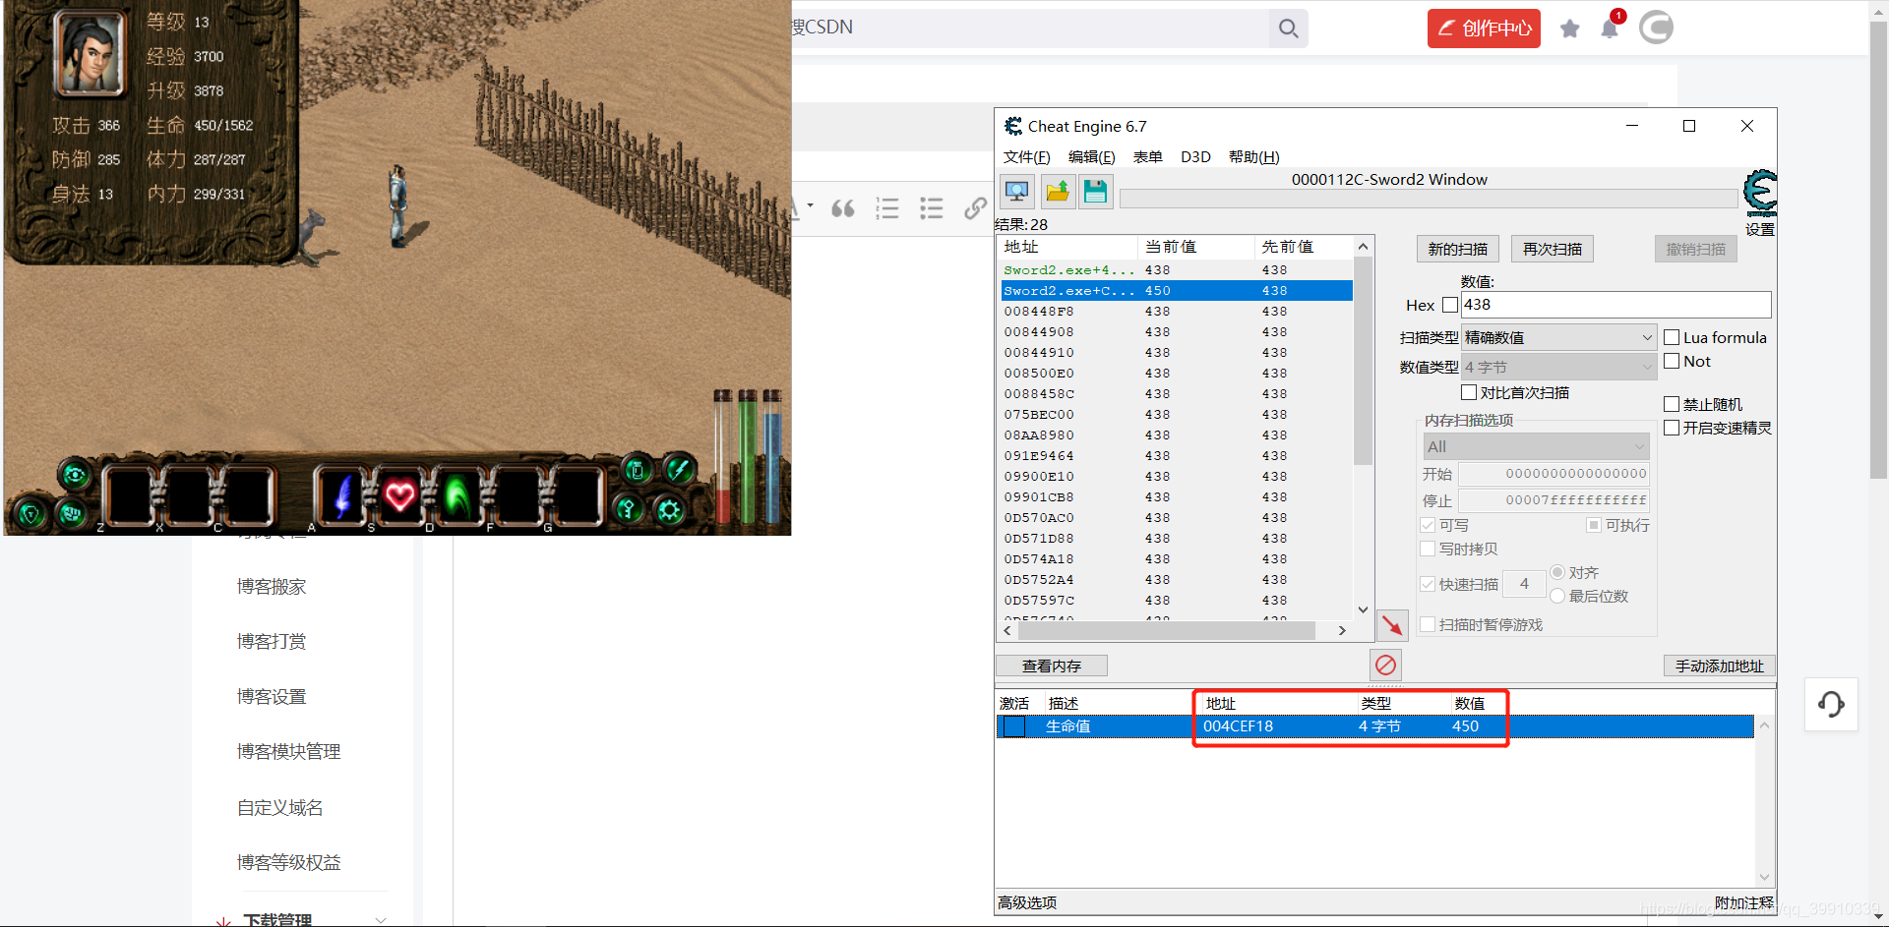This screenshot has height=927, width=1889.
Task: Select the green flame skill slot in game
Action: click(x=457, y=495)
